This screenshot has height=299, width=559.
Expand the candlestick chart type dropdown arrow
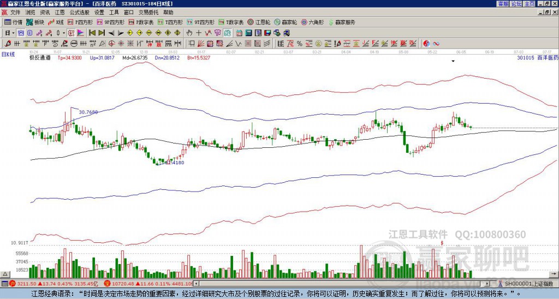point(64,33)
